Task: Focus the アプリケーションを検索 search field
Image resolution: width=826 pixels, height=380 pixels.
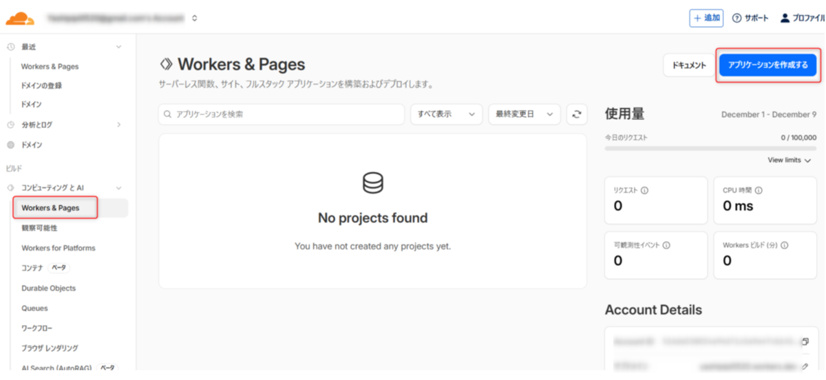Action: tap(282, 114)
